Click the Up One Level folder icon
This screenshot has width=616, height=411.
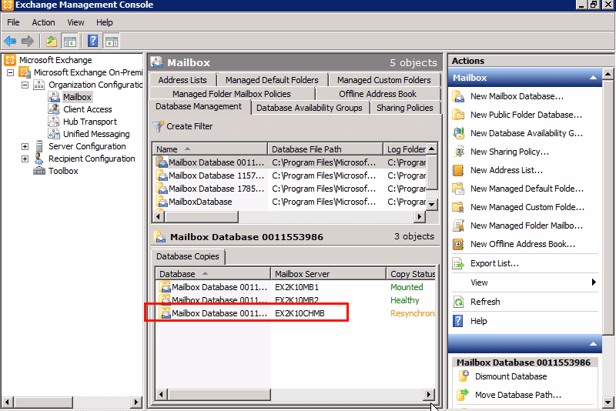pos(52,41)
